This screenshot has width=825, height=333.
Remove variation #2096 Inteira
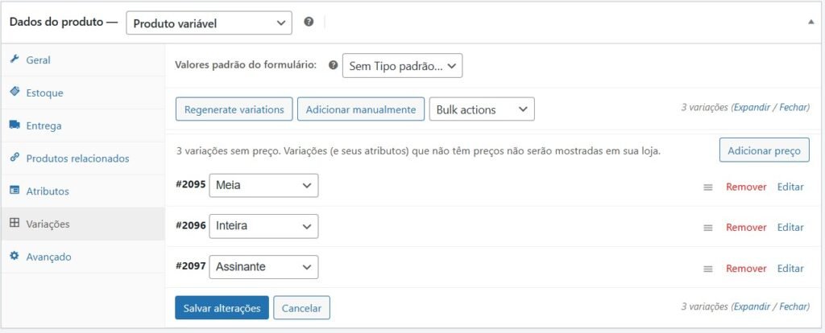(746, 228)
